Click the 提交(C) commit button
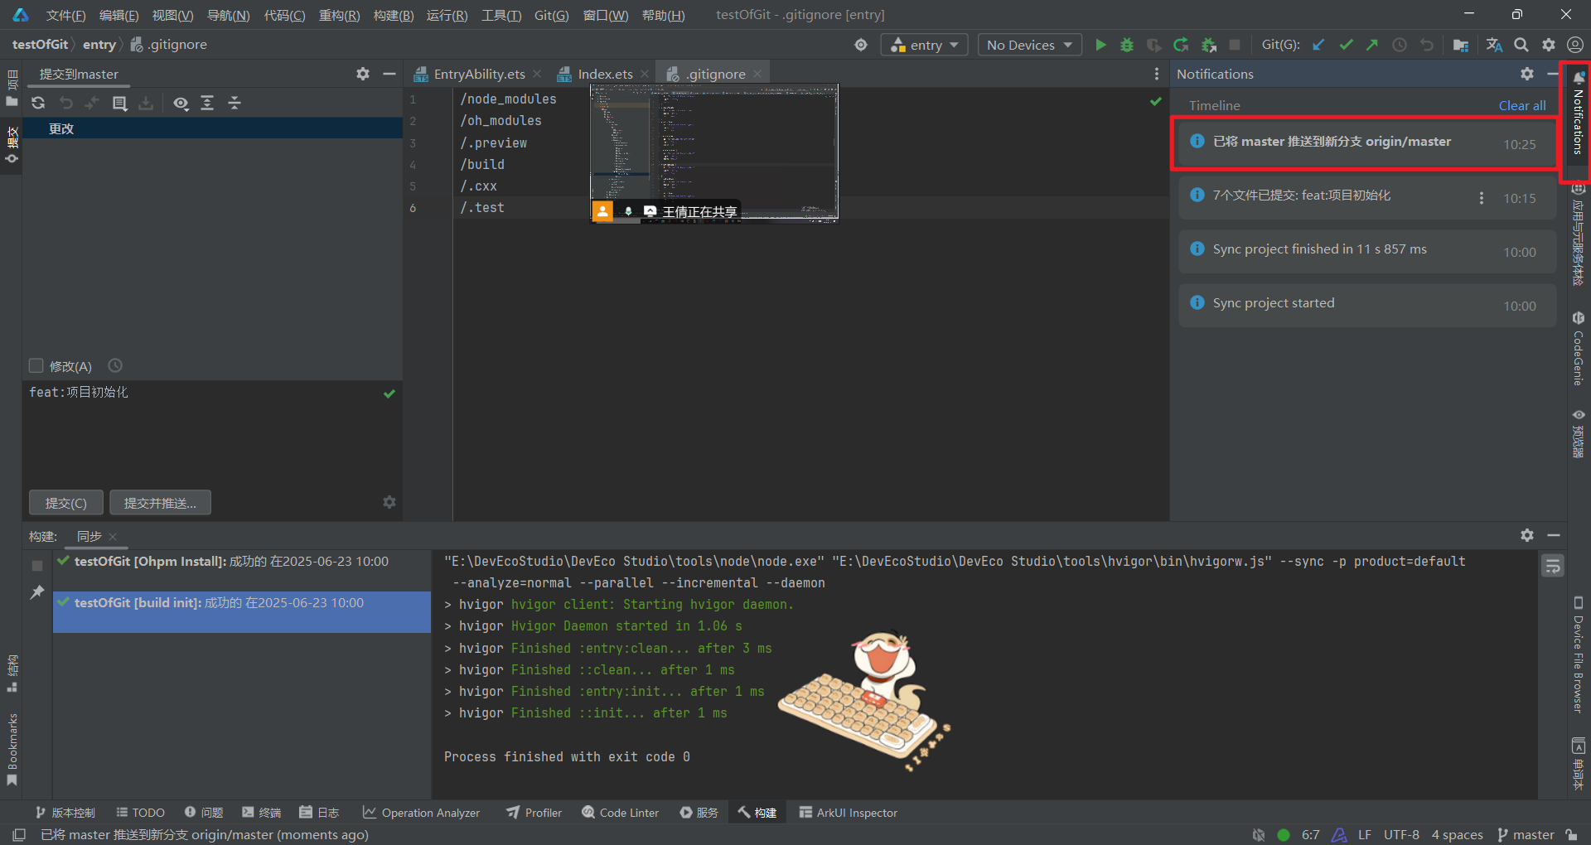 (66, 503)
